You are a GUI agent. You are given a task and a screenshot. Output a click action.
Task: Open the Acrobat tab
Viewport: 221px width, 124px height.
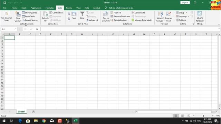pos(97,8)
